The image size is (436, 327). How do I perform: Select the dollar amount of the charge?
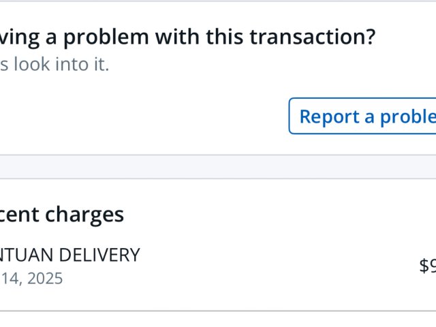[x=427, y=266]
